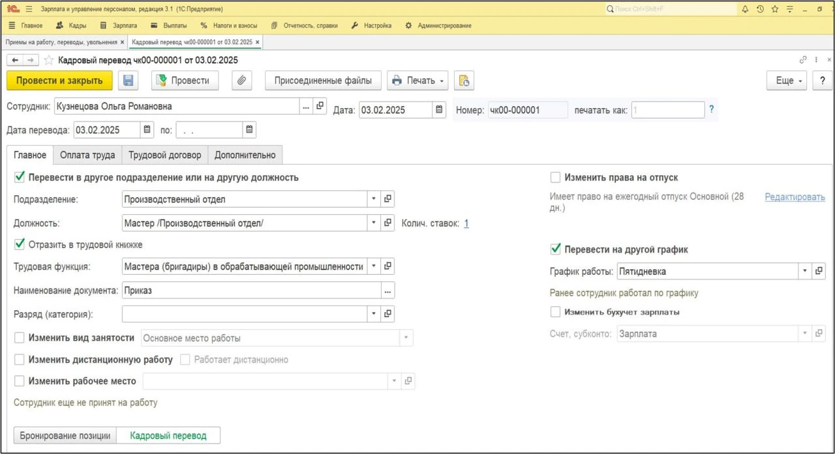
Task: Click the document report icon beside Печать
Action: [464, 81]
